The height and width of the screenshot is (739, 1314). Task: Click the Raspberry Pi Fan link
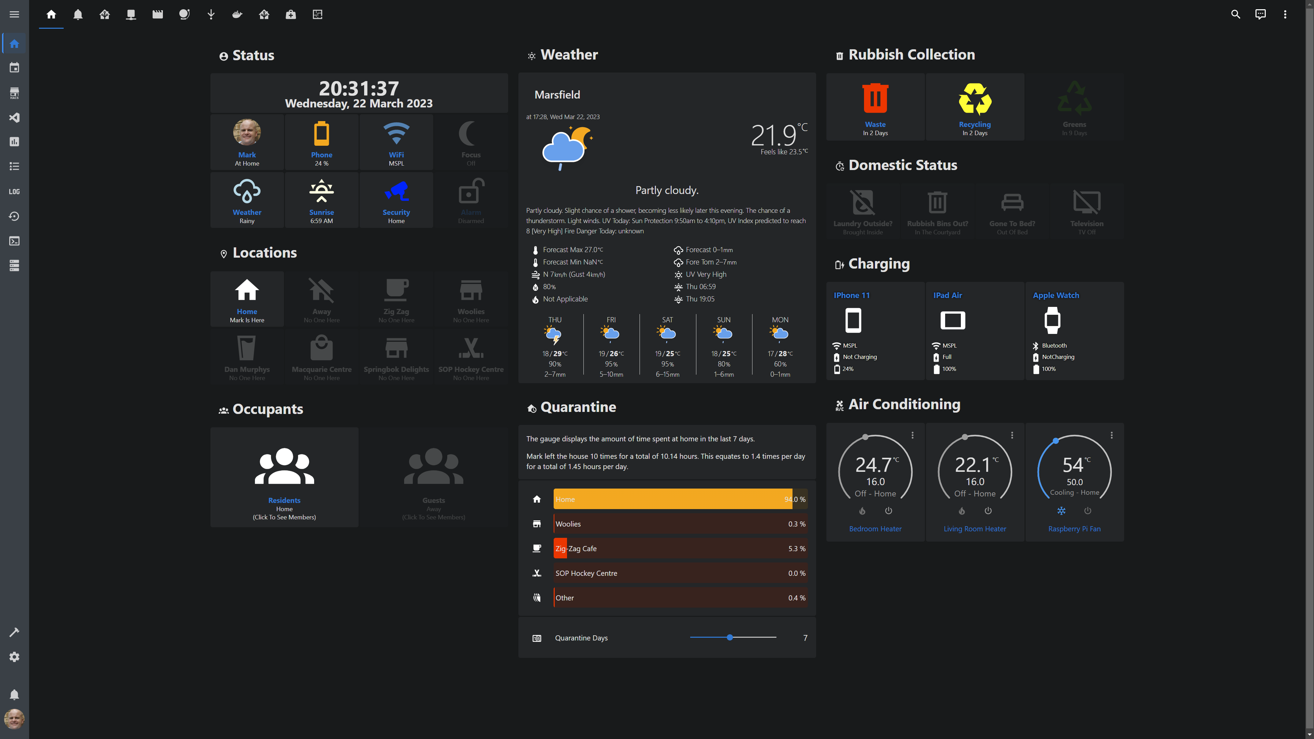point(1074,528)
